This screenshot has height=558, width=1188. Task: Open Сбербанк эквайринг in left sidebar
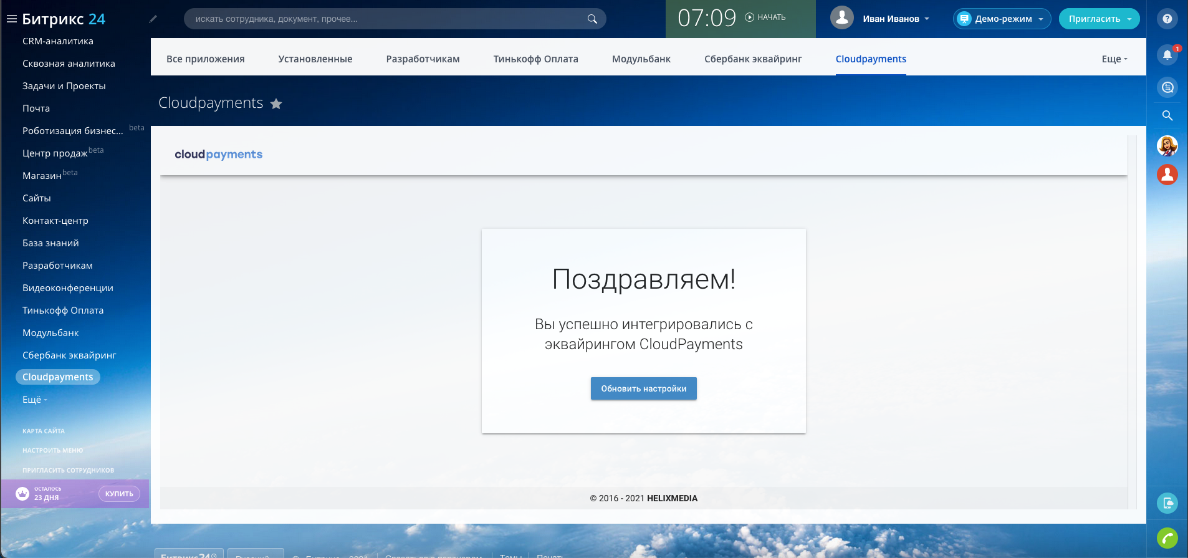click(69, 355)
